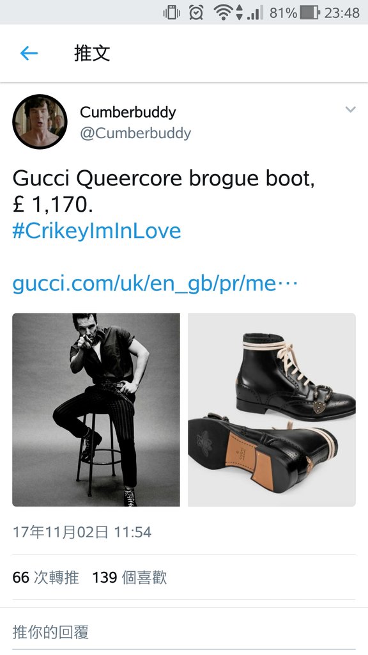Tap the tweet reply input field
368x655 pixels.
(184, 632)
